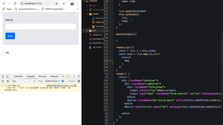
Task: Open the favicon file in the tree
Action: (x=98, y=18)
